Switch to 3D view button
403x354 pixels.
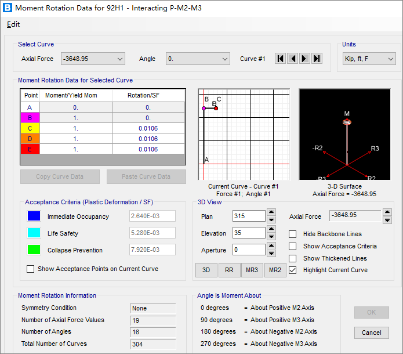[x=206, y=270]
